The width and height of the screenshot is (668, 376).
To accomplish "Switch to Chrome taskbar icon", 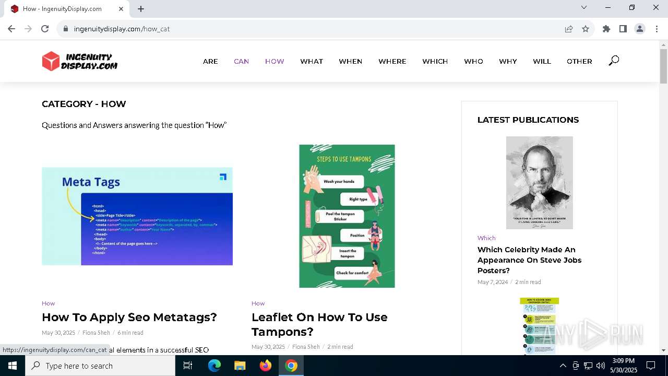I will [x=291, y=366].
